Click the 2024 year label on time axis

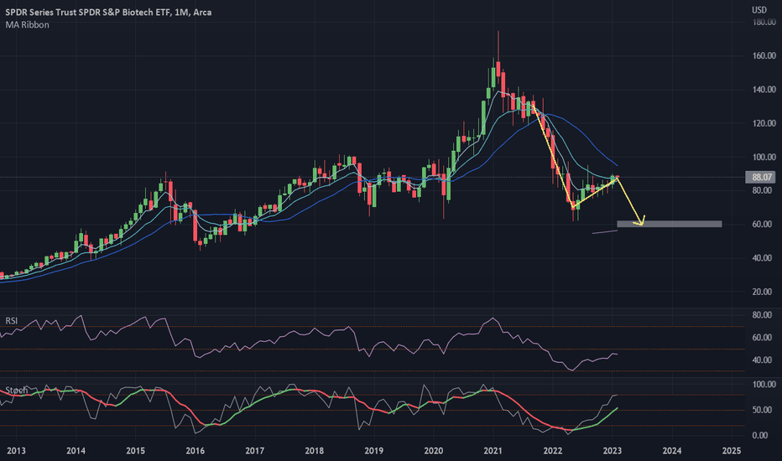(x=672, y=451)
